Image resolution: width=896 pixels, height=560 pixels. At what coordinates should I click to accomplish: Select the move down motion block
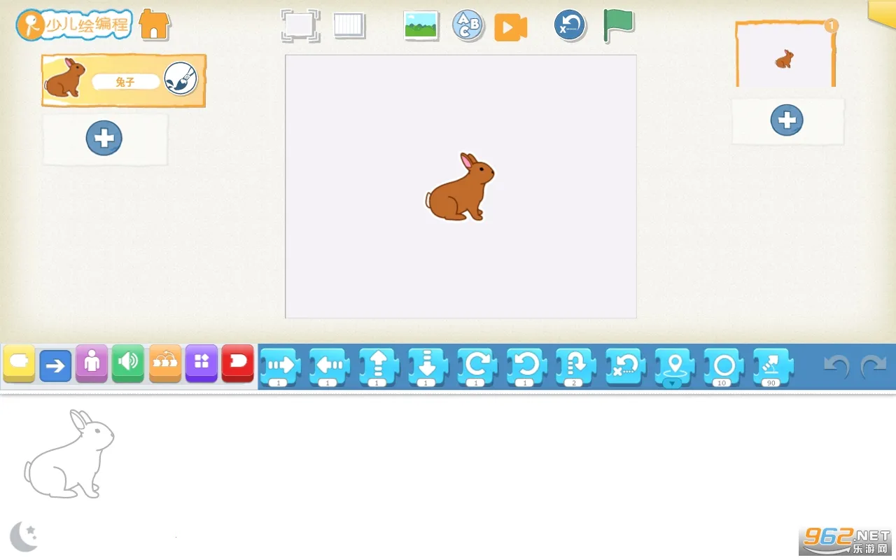pos(428,365)
